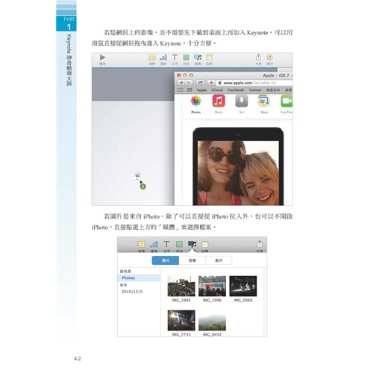Click the red Music app icon
Image resolution: width=388 pixels, height=373 pixels.
coord(219,101)
